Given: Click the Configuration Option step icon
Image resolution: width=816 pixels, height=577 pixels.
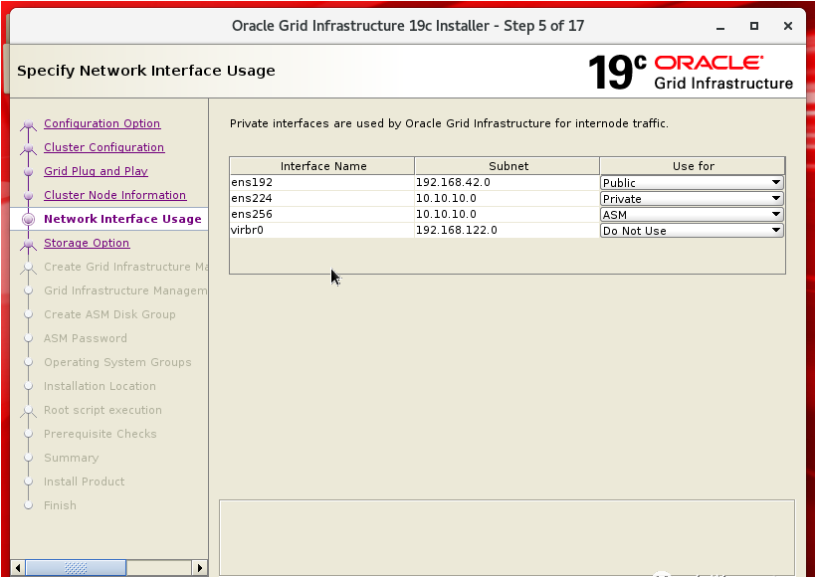Looking at the screenshot, I should [28, 125].
